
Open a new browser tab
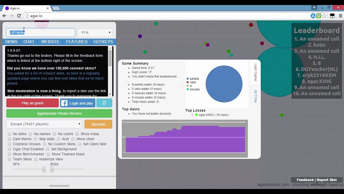(56, 8)
